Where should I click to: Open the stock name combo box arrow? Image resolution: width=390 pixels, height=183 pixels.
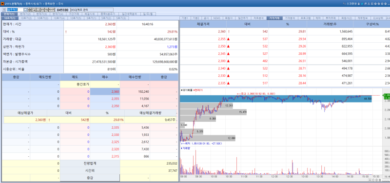[x=25, y=10]
